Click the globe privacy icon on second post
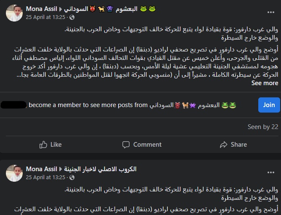 click(72, 177)
